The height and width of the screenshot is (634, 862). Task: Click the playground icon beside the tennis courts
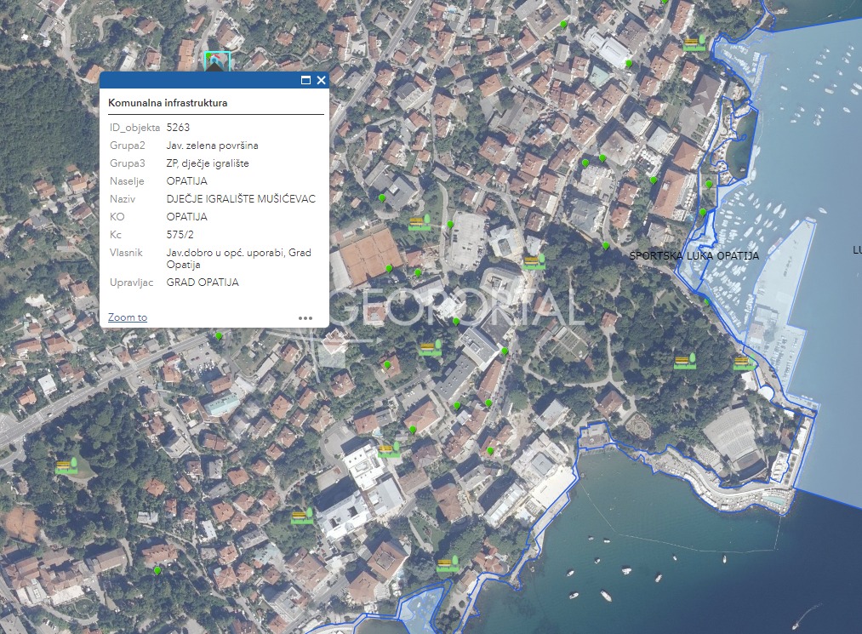(417, 223)
